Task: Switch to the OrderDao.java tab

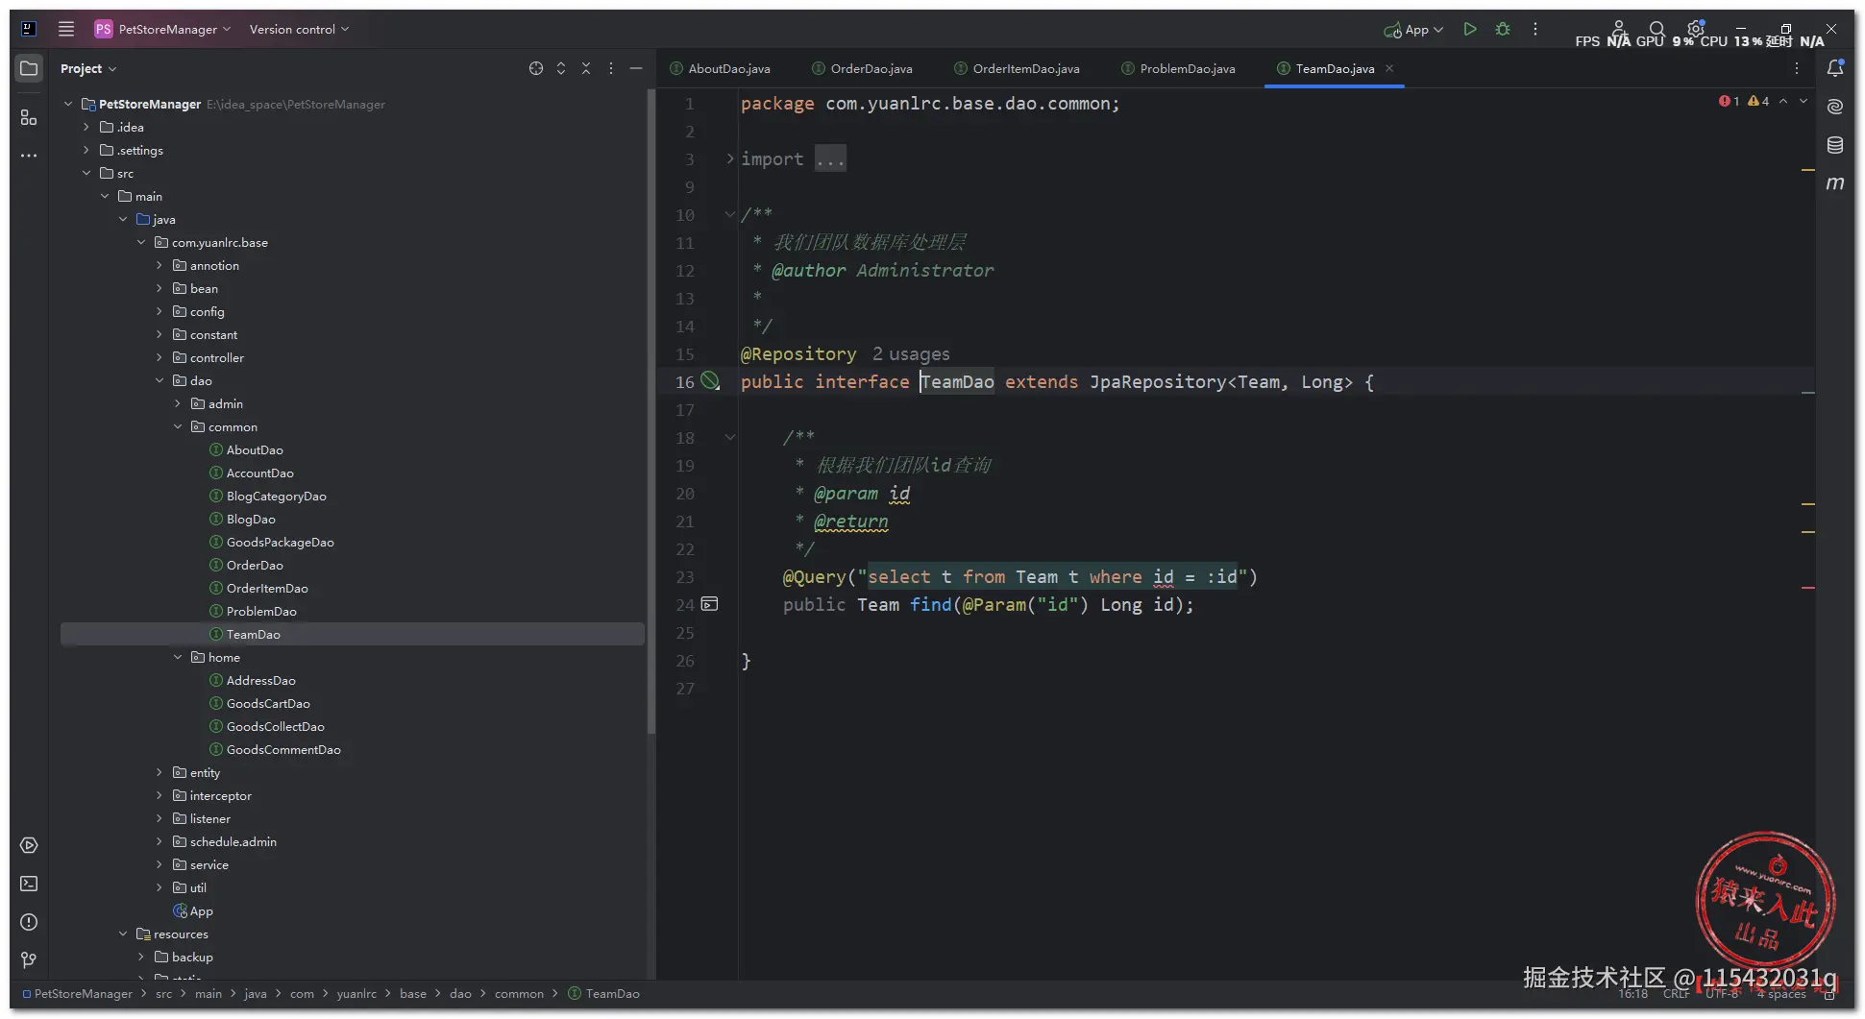Action: (x=871, y=69)
